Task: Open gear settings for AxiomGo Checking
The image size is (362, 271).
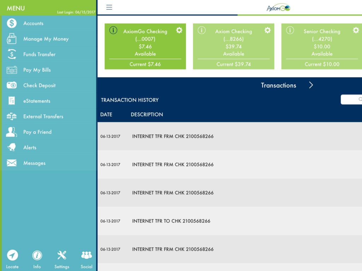Action: tap(179, 30)
